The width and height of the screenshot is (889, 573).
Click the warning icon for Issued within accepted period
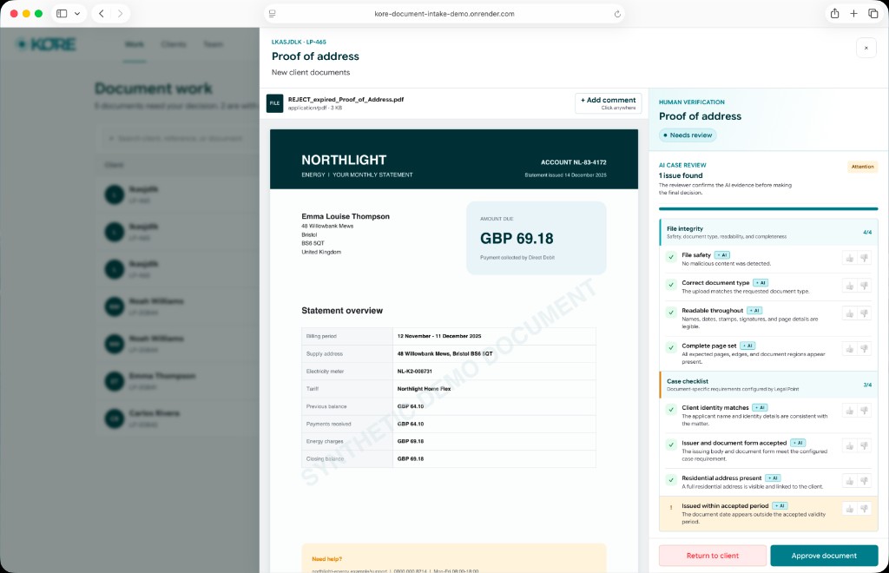tap(671, 508)
